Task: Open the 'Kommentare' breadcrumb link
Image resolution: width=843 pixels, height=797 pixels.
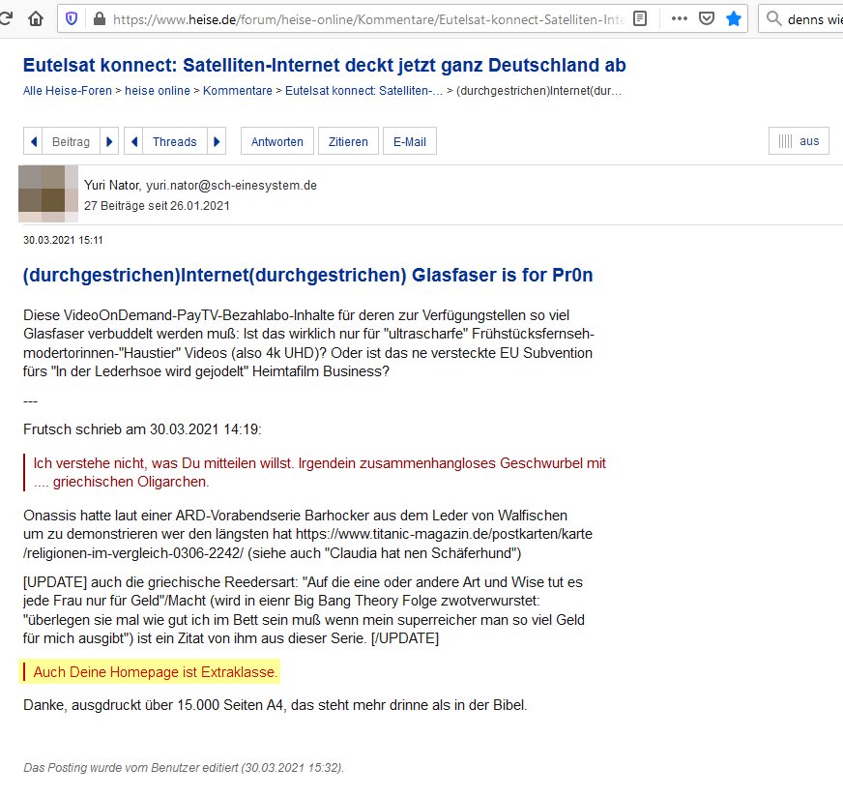Action: pyautogui.click(x=238, y=91)
